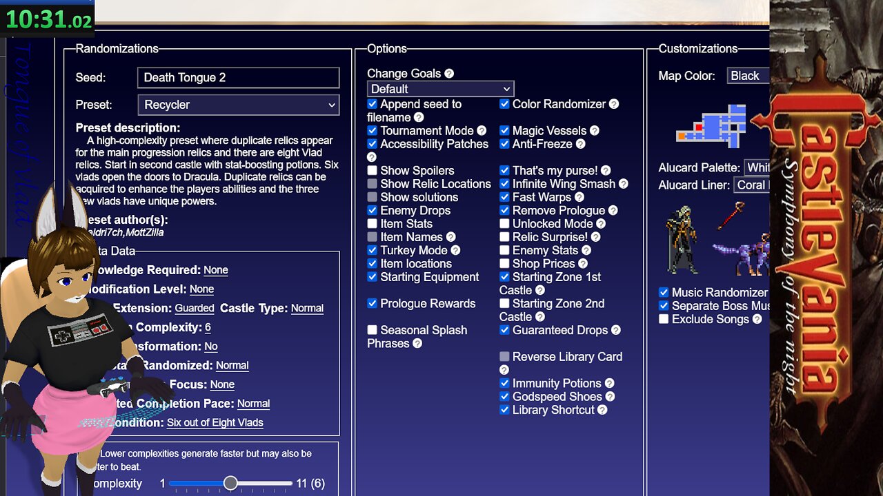Show help for Color Randomizer option
Image resolution: width=883 pixels, height=496 pixels.
coord(614,105)
